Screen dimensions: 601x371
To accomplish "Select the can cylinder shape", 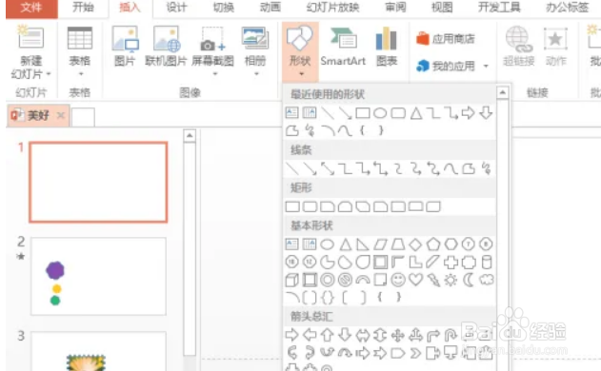I will (x=487, y=263).
